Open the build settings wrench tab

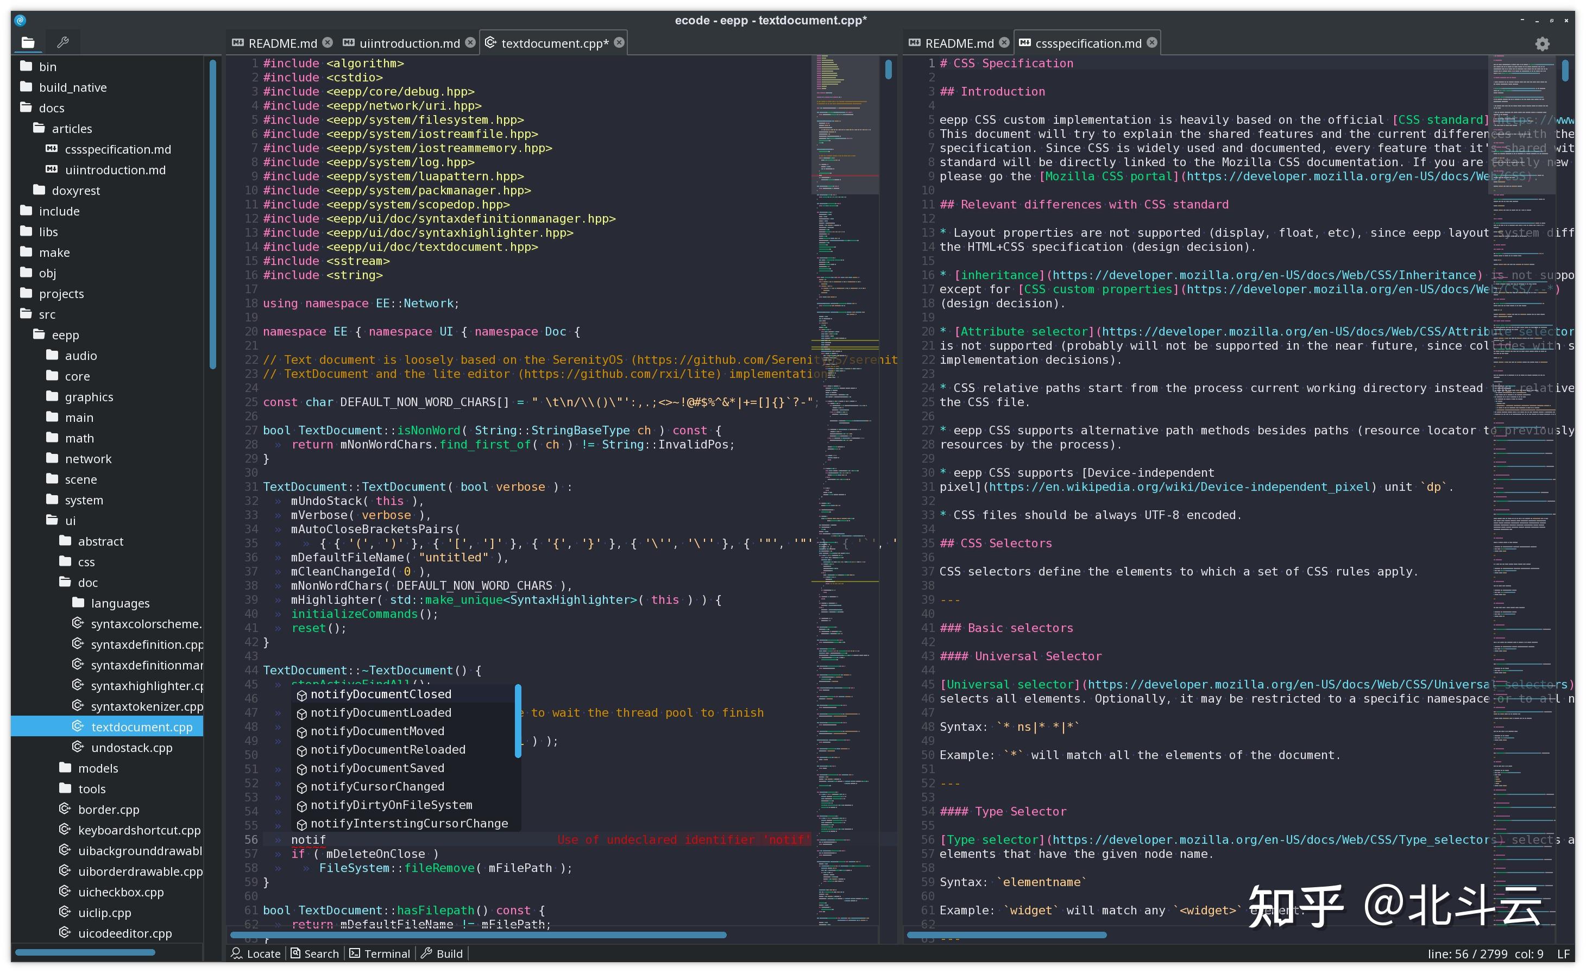pyautogui.click(x=62, y=42)
